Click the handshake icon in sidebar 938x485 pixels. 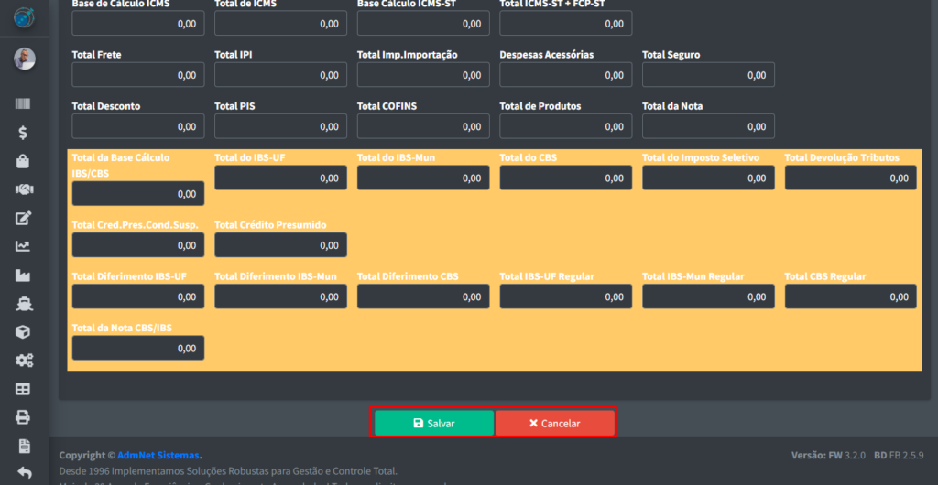click(x=24, y=189)
